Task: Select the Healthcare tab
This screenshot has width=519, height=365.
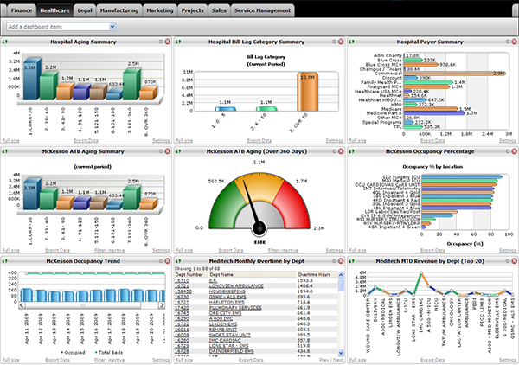Action: click(54, 10)
